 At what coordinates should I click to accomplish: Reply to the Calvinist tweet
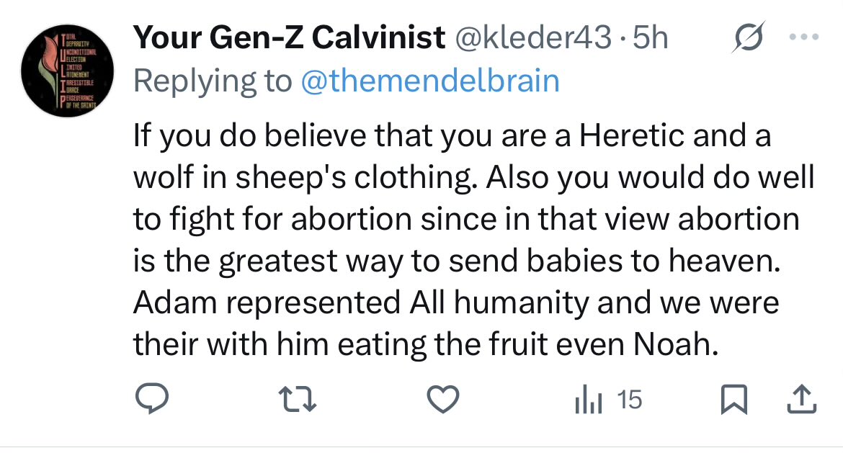(152, 400)
